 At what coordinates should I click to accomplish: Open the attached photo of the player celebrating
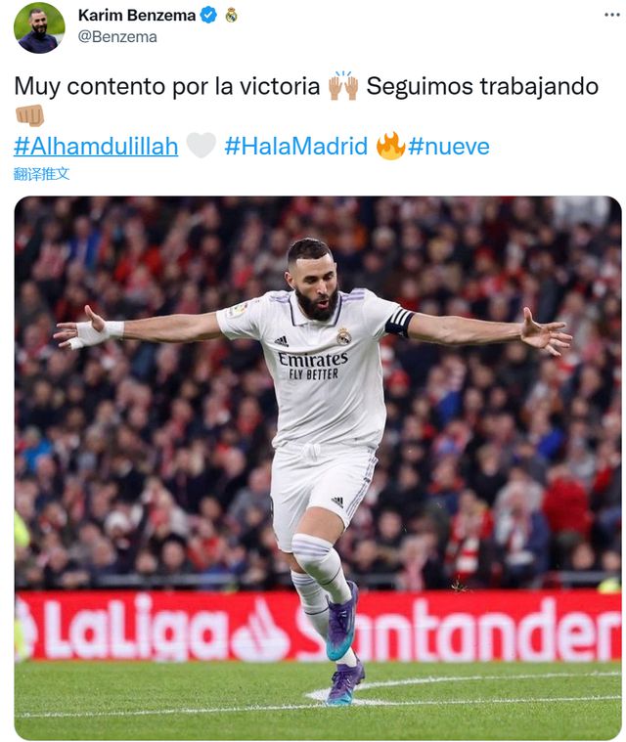click(318, 468)
